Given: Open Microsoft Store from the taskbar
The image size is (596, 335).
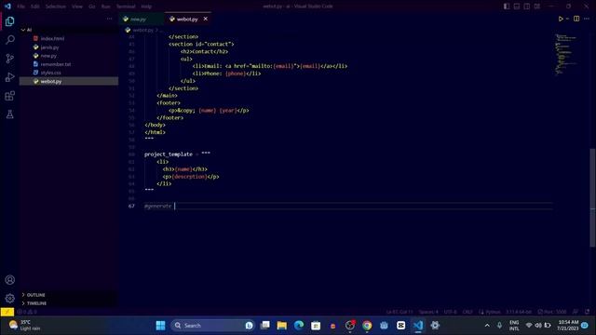Looking at the screenshot, I should tap(316, 326).
